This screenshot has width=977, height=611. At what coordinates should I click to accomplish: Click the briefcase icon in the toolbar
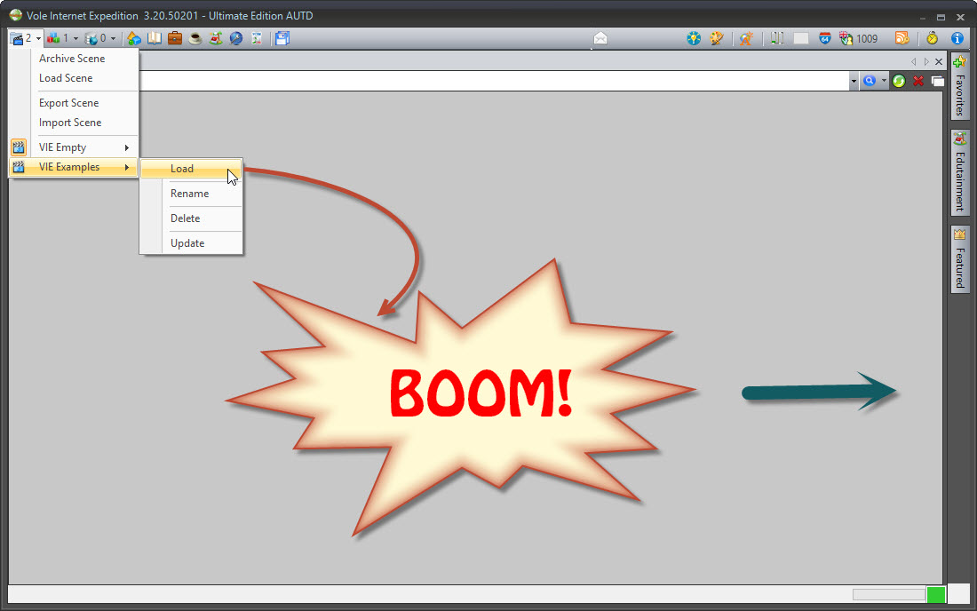click(x=175, y=38)
